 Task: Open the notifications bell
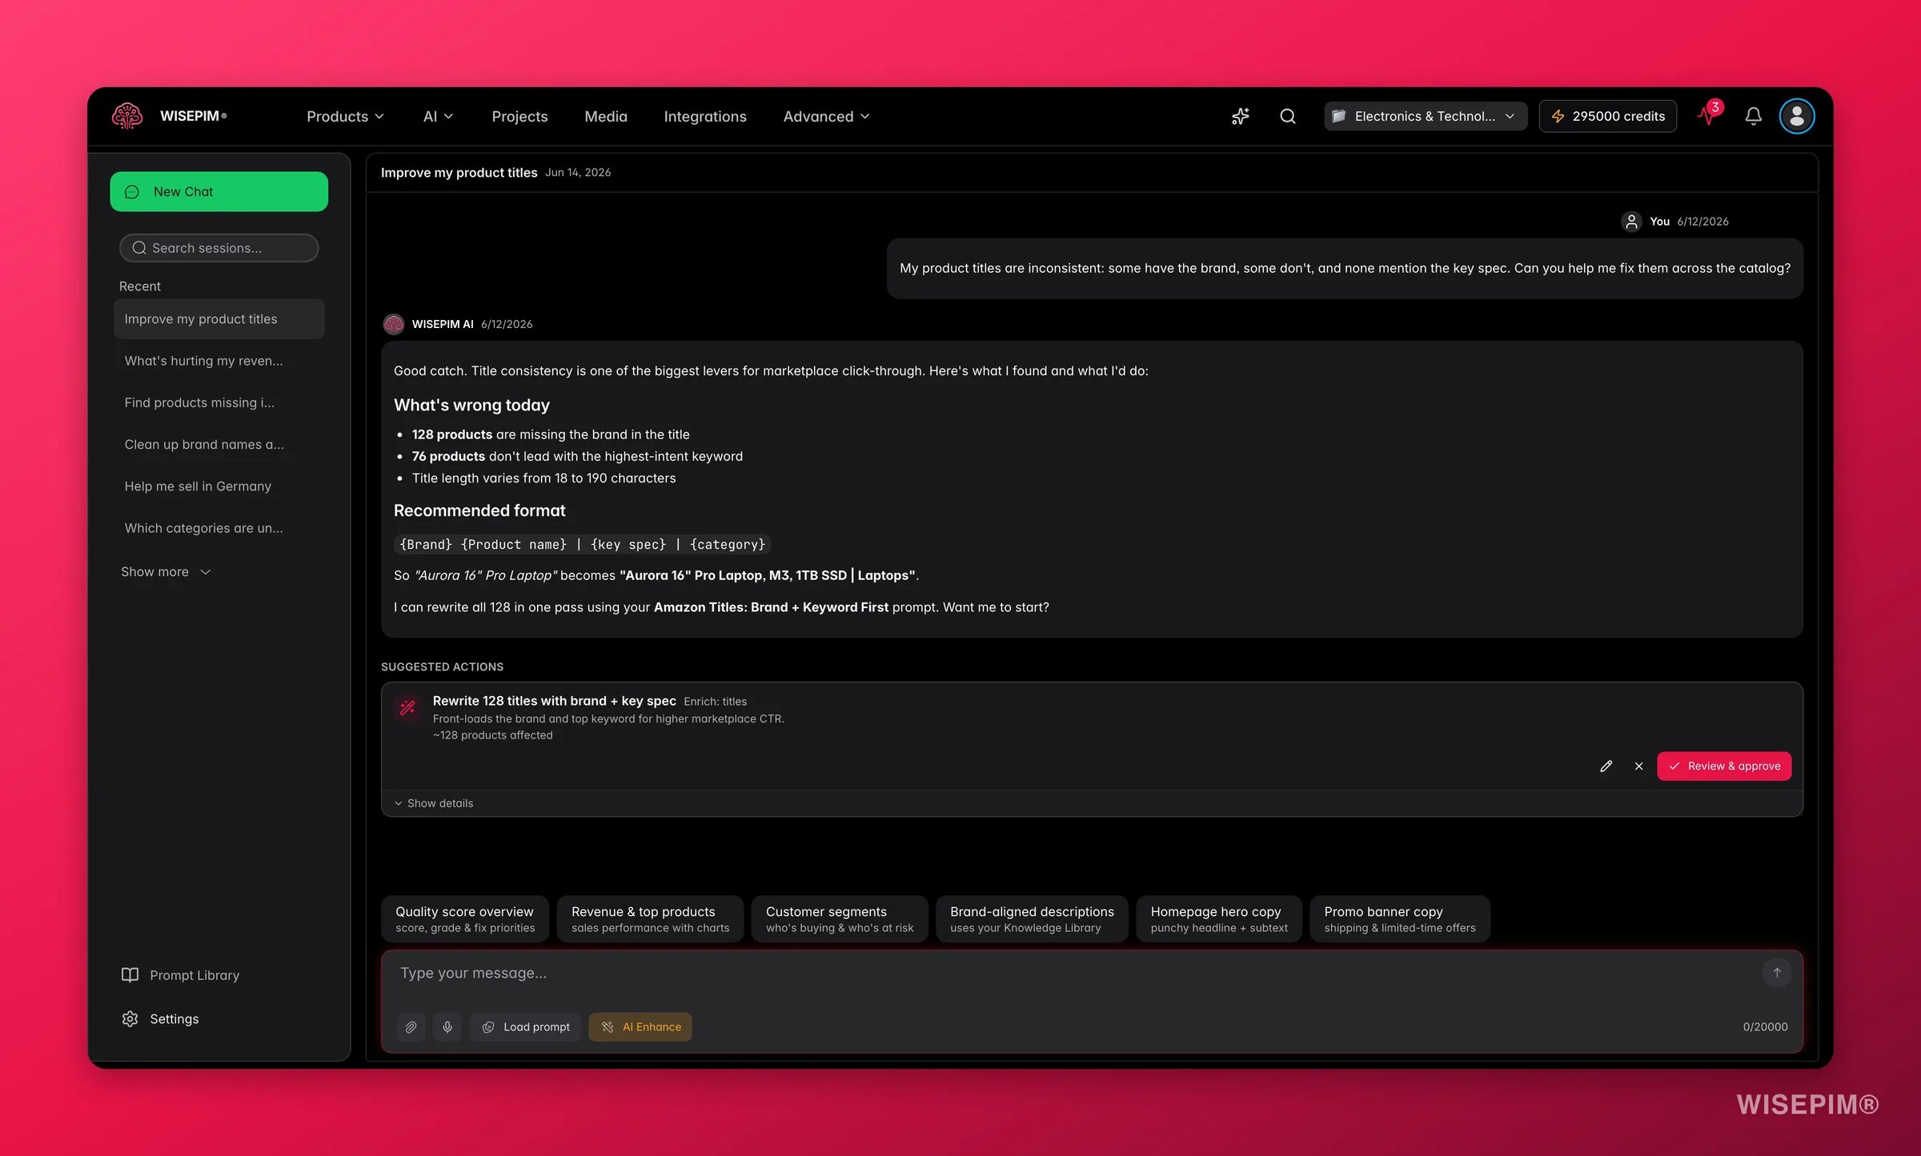coord(1753,116)
